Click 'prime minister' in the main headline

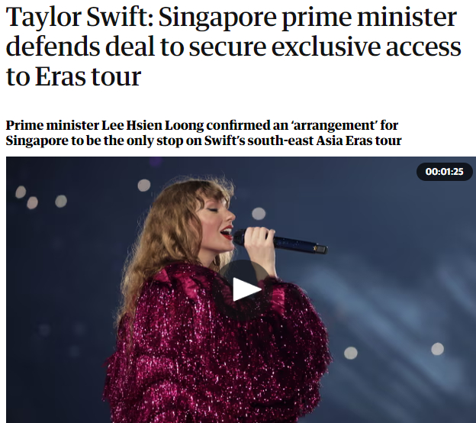[369, 18]
